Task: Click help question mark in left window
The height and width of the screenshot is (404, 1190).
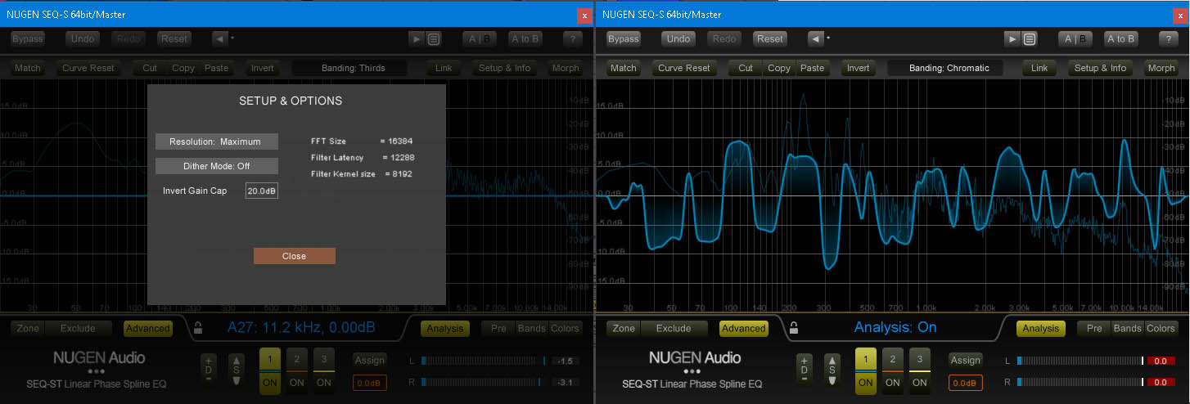Action: tap(573, 38)
